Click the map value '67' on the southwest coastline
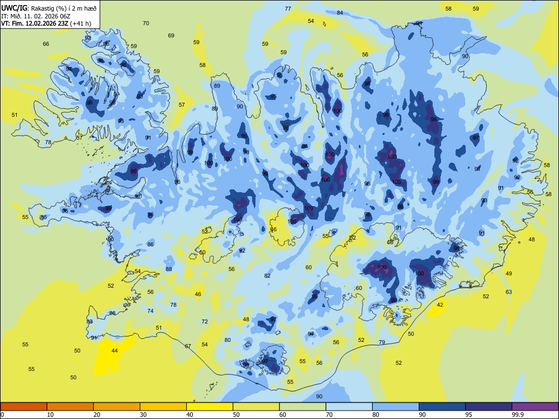The image size is (559, 419). pyautogui.click(x=188, y=346)
